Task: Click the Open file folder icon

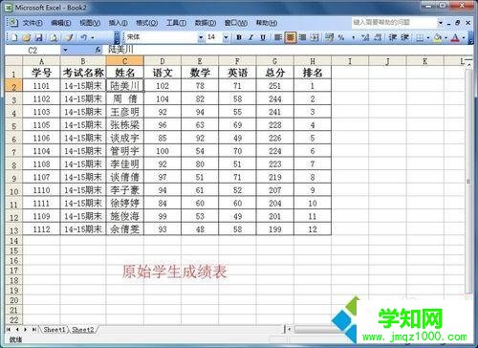Action: coord(27,37)
